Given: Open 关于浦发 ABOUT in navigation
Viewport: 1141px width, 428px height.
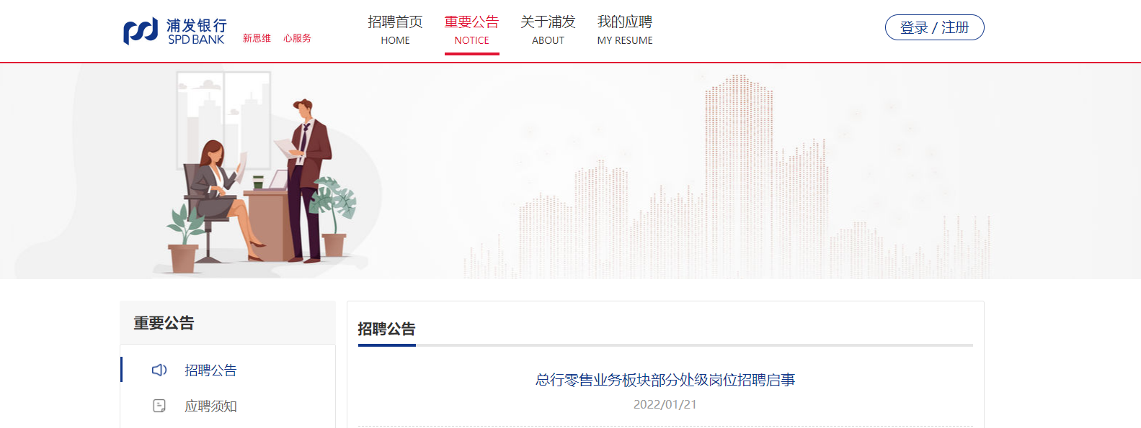Looking at the screenshot, I should point(548,30).
